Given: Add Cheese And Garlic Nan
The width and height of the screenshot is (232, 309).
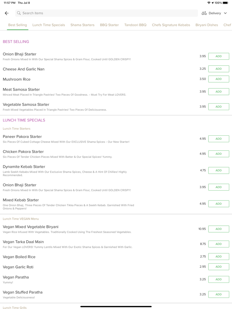Looking at the screenshot, I should tap(218, 69).
